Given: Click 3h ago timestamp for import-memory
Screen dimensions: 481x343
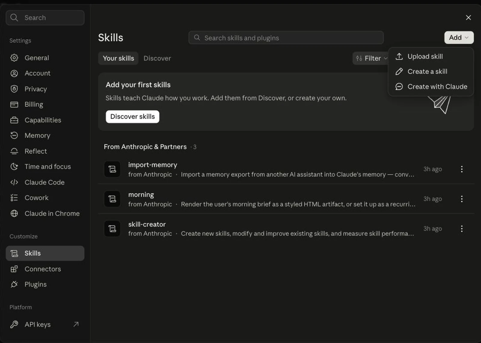Looking at the screenshot, I should pyautogui.click(x=433, y=169).
